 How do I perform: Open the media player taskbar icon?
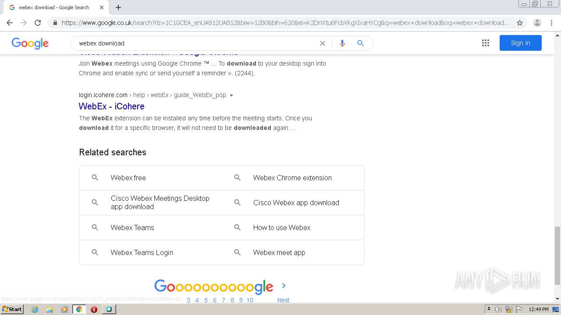pos(64,309)
